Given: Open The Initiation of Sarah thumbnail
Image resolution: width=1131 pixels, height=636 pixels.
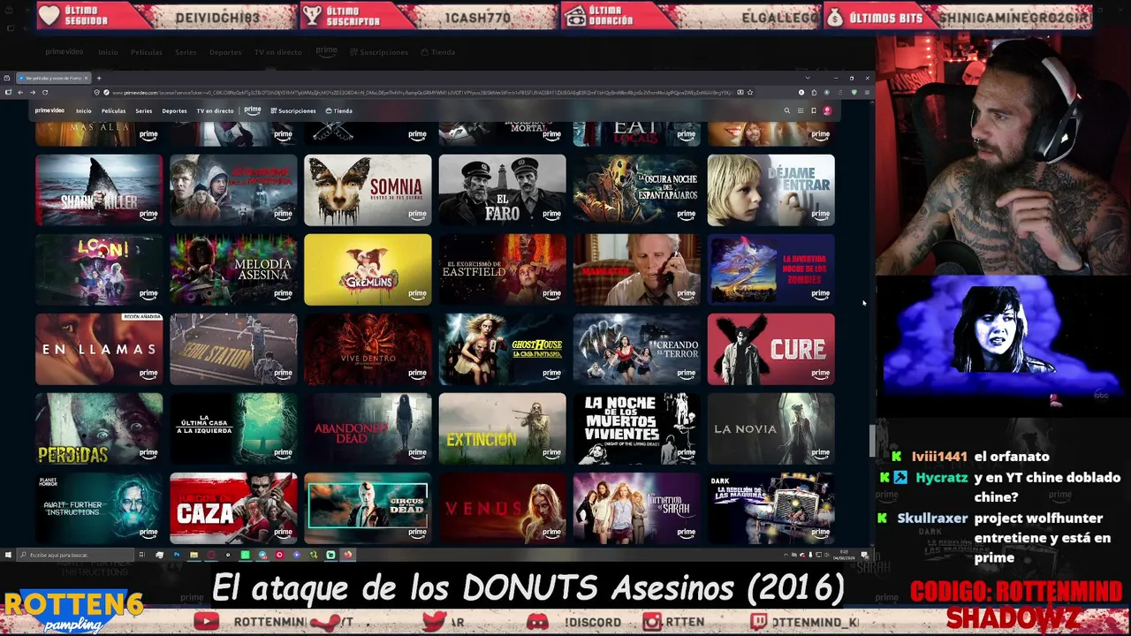Looking at the screenshot, I should pos(636,508).
